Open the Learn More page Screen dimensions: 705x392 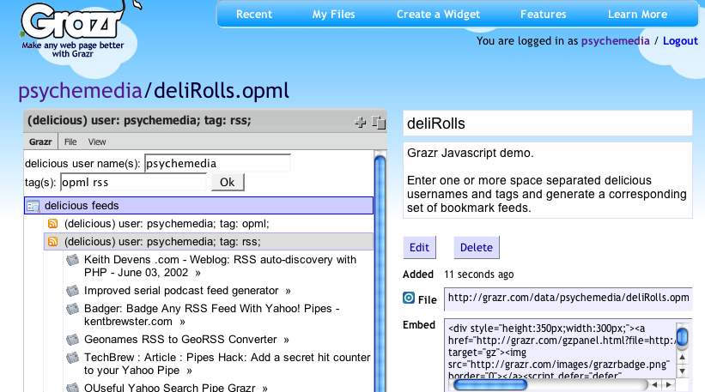tap(637, 15)
